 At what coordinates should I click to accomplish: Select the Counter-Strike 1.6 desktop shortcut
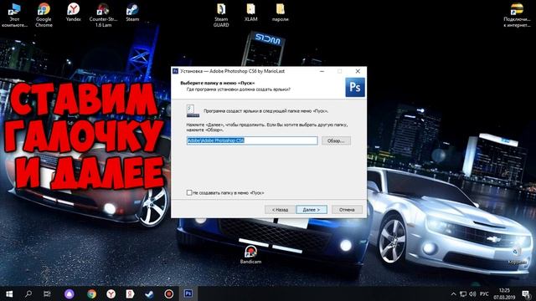tap(103, 14)
